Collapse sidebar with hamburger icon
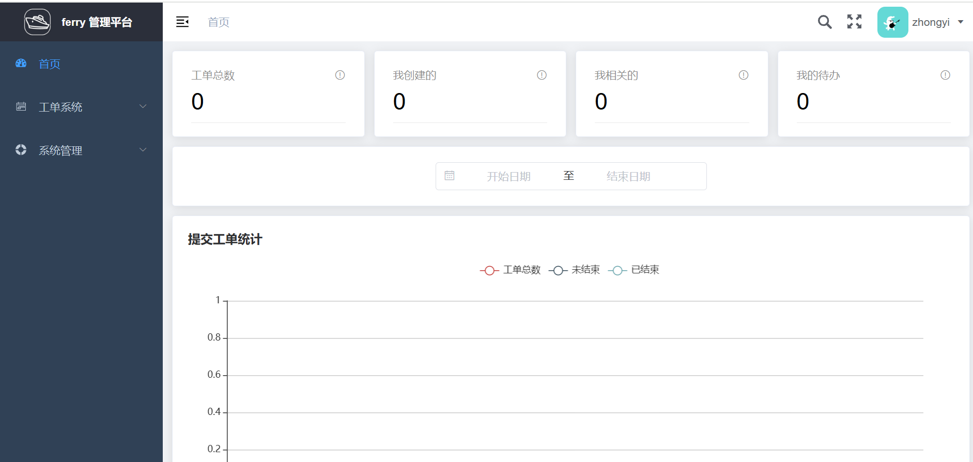The image size is (973, 462). point(182,22)
